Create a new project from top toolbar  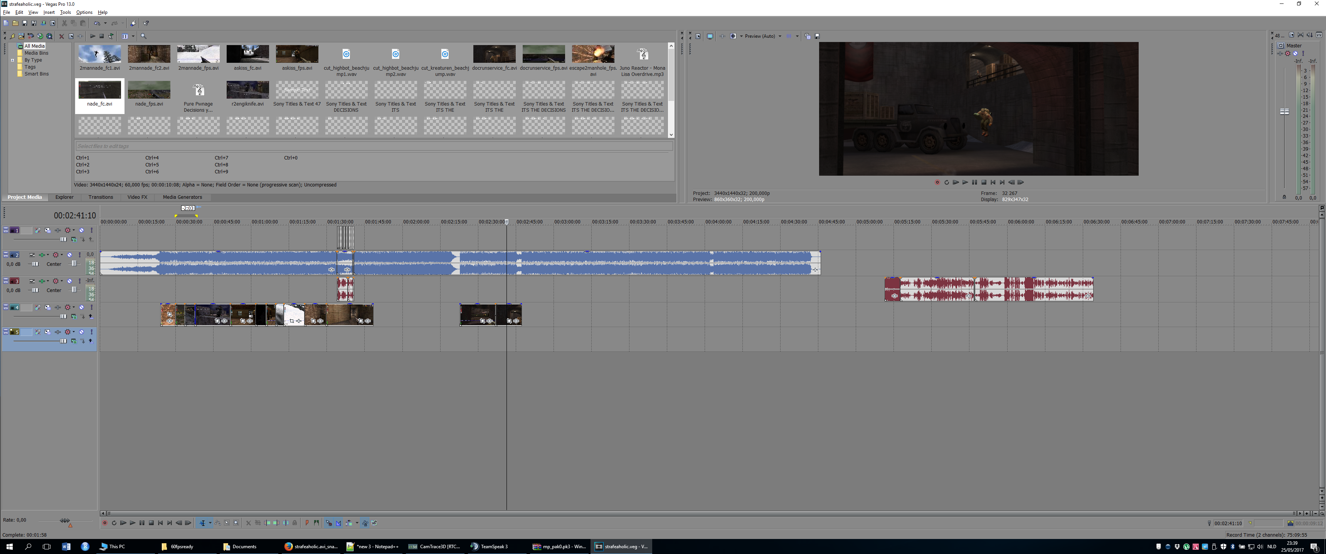6,23
